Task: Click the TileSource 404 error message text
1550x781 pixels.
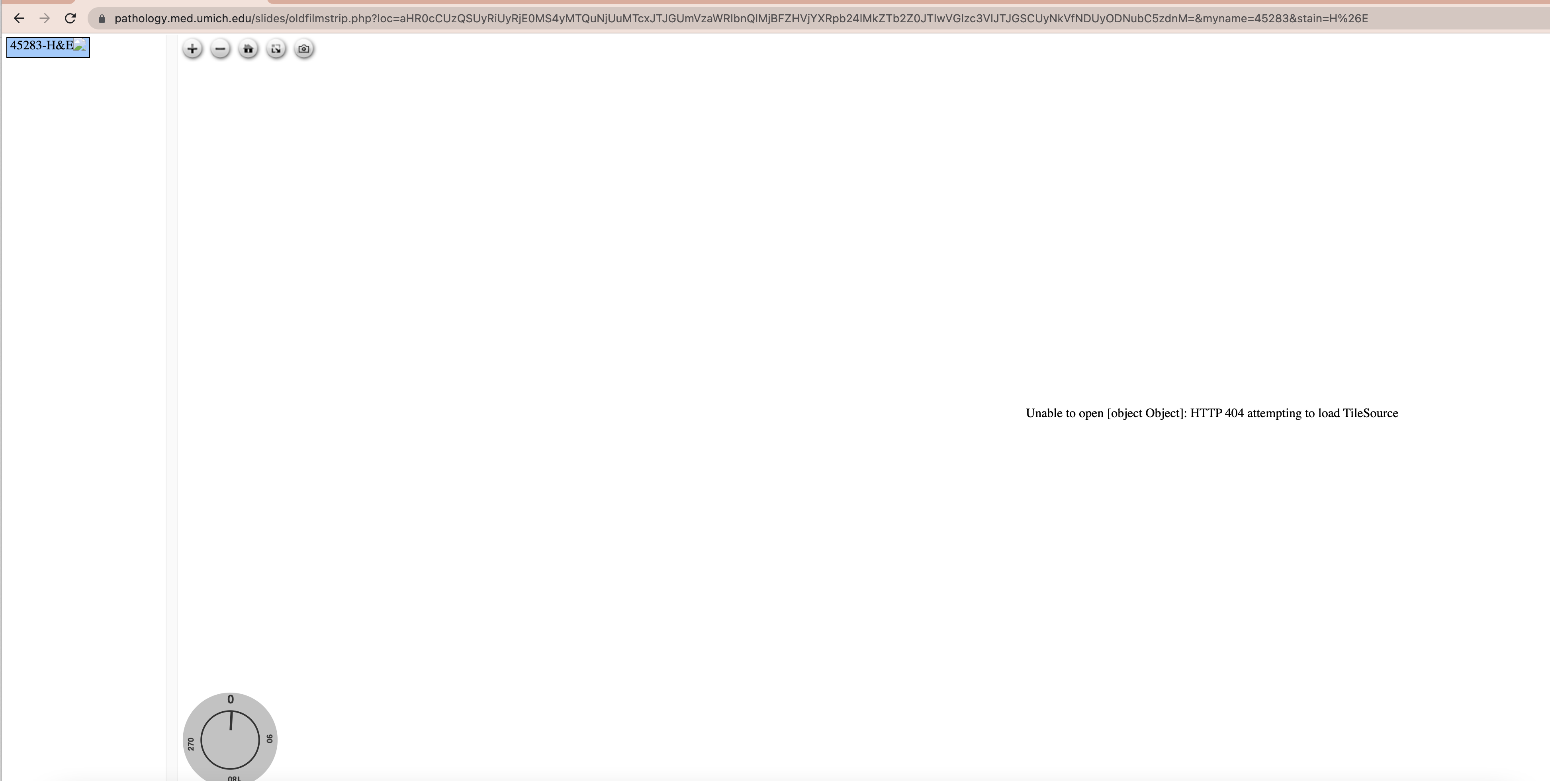Action: tap(1212, 413)
